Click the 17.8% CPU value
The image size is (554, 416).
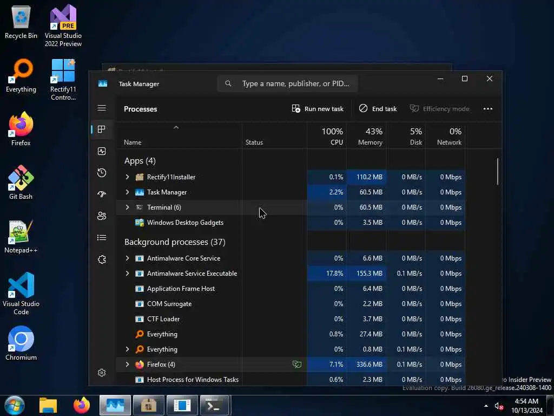[x=334, y=274]
